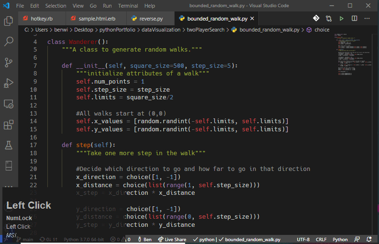
Task: Click the notification bell in status bar
Action: 369,239
